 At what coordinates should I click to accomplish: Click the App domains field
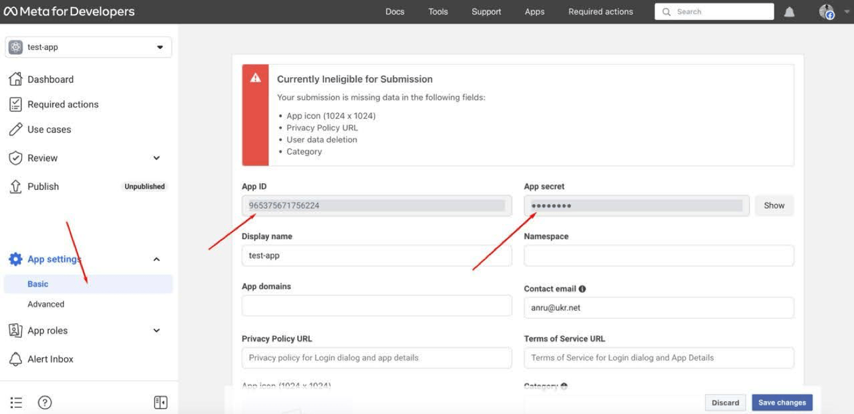377,305
